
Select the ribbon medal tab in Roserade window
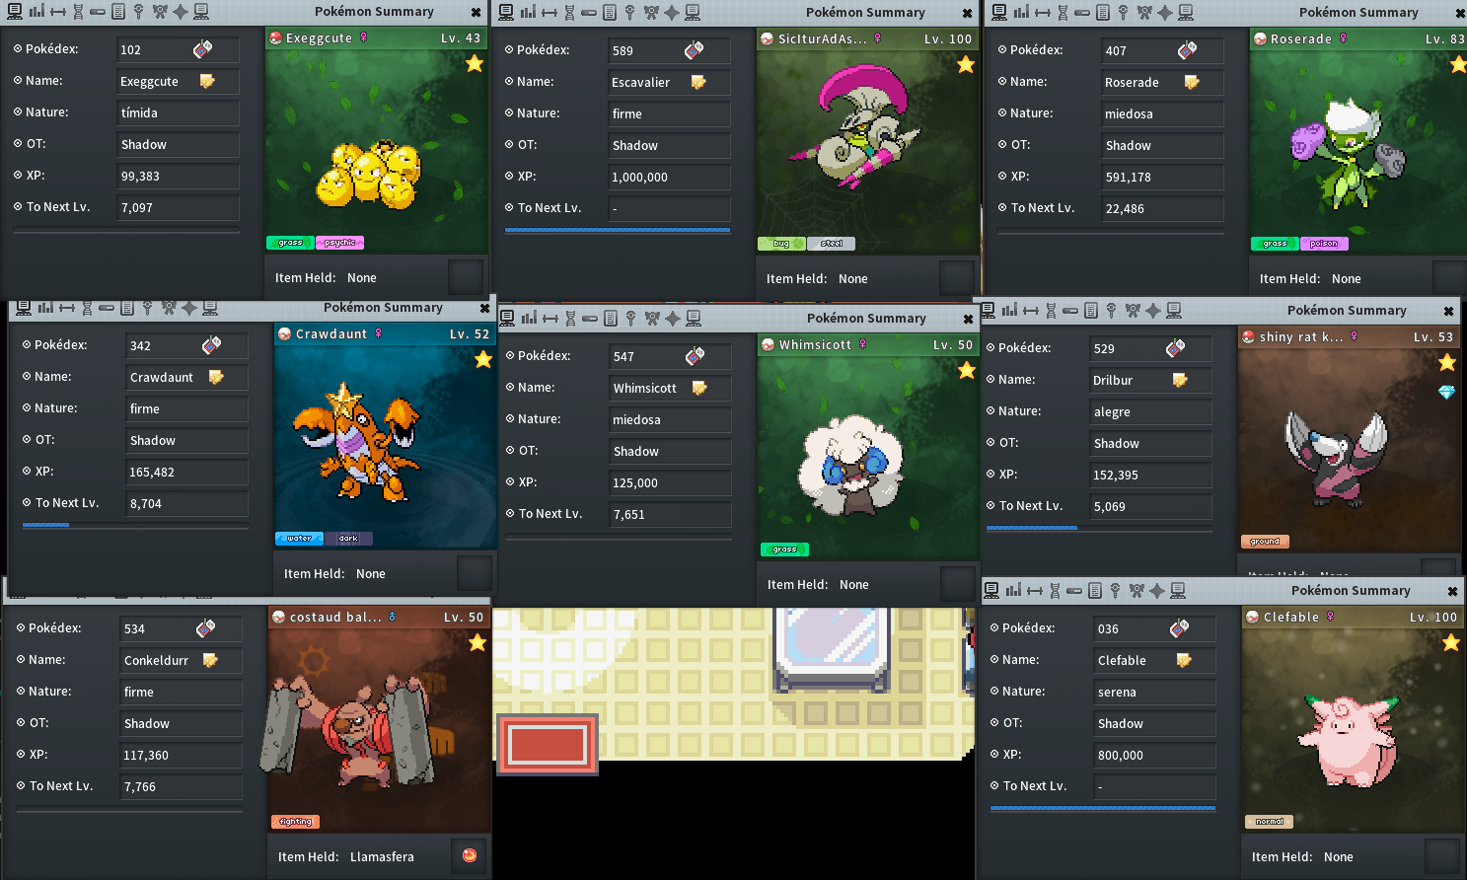click(1144, 13)
